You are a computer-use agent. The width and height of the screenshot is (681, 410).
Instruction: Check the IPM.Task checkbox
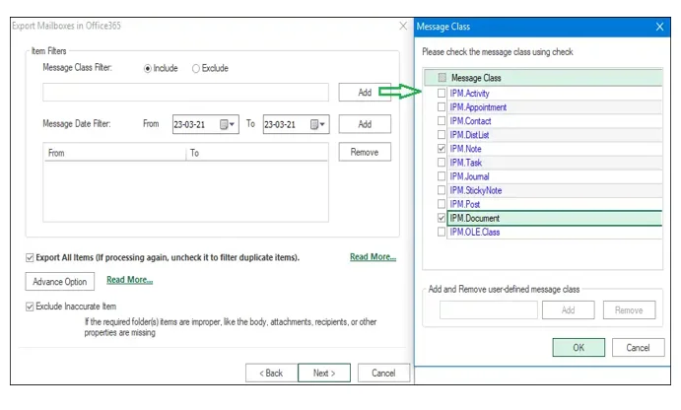coord(442,163)
